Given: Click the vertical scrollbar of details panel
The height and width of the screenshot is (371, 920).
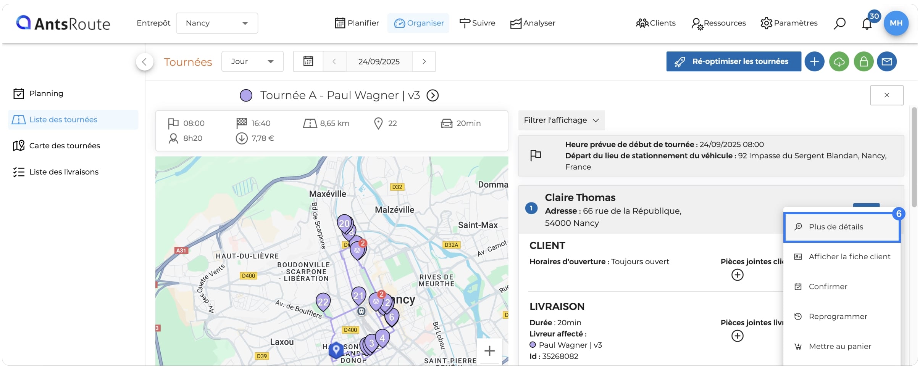Looking at the screenshot, I should 914,157.
